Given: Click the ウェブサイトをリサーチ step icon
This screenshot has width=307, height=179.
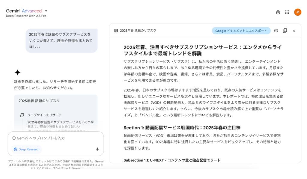Looking at the screenshot, I should click(22, 115).
